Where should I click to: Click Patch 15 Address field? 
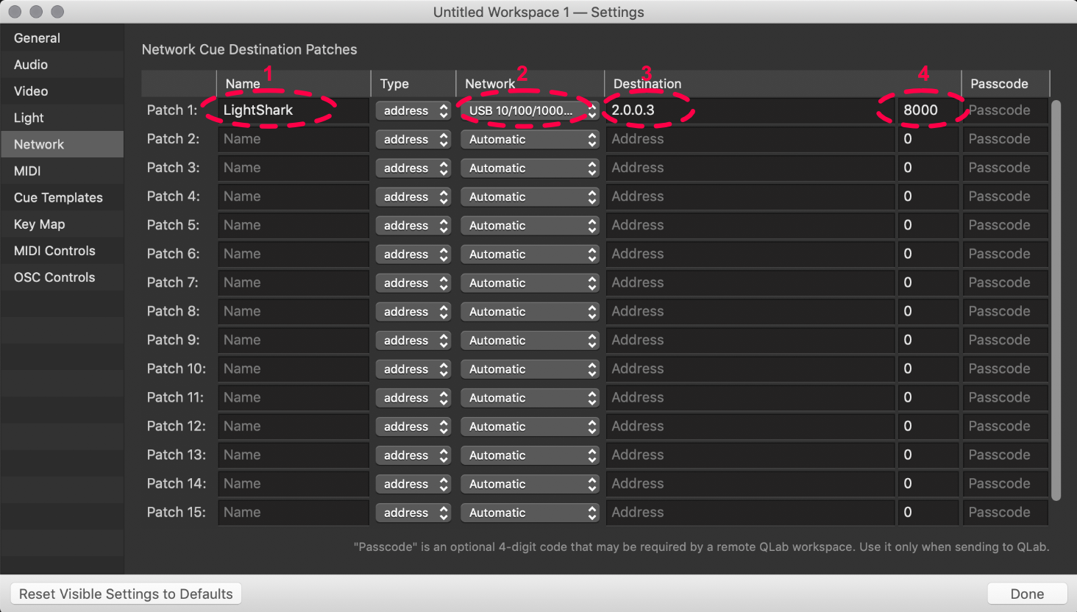click(x=750, y=512)
